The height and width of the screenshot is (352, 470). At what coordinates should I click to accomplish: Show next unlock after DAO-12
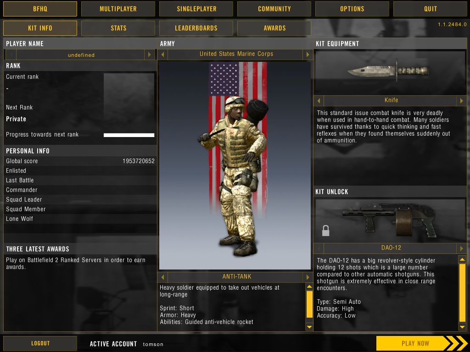click(462, 248)
